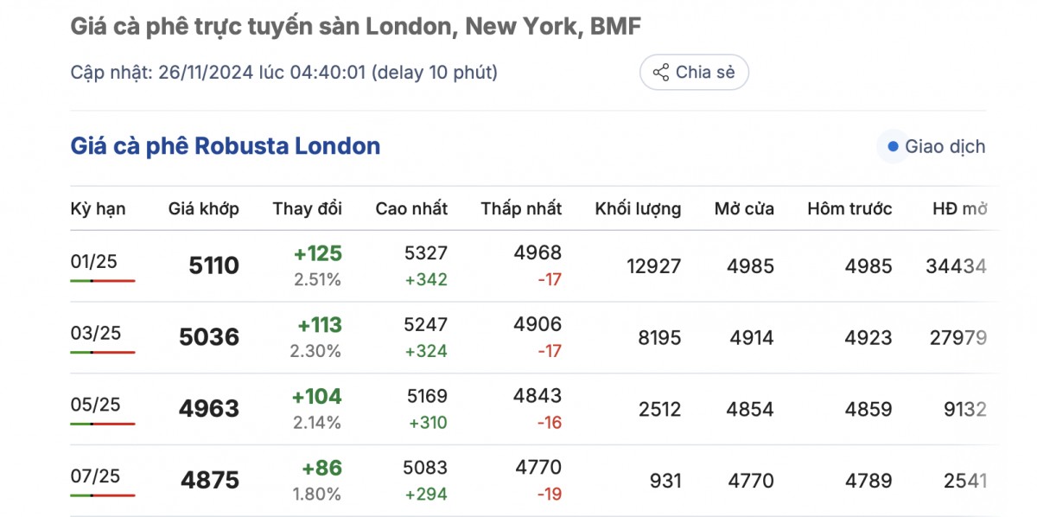
Task: Sort by the Khối lượng column header
Action: [638, 208]
